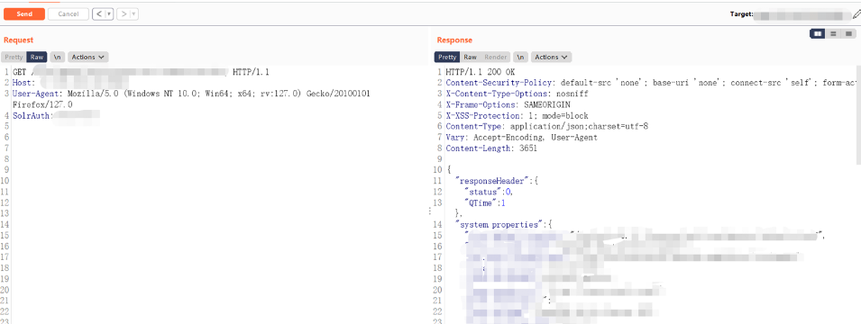Select the Raw tab in the Request panel
The width and height of the screenshot is (861, 324).
[37, 57]
